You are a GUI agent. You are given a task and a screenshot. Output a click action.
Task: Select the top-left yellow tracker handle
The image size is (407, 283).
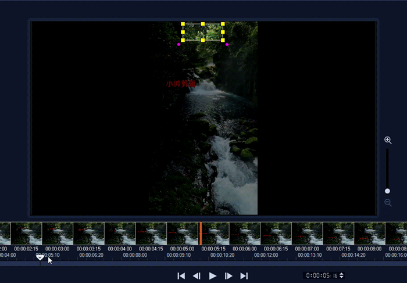pos(183,24)
